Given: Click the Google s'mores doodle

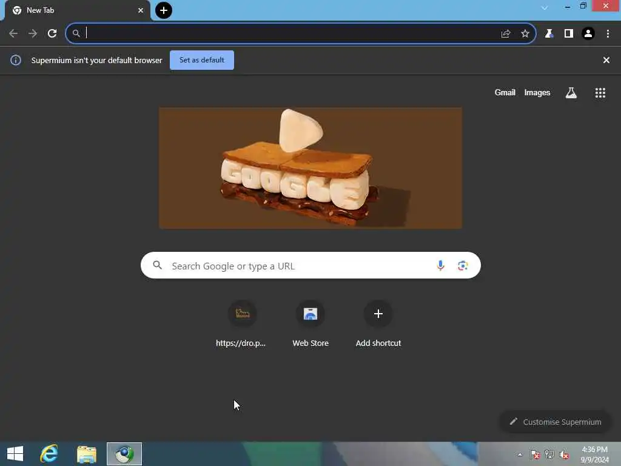Looking at the screenshot, I should click(310, 168).
